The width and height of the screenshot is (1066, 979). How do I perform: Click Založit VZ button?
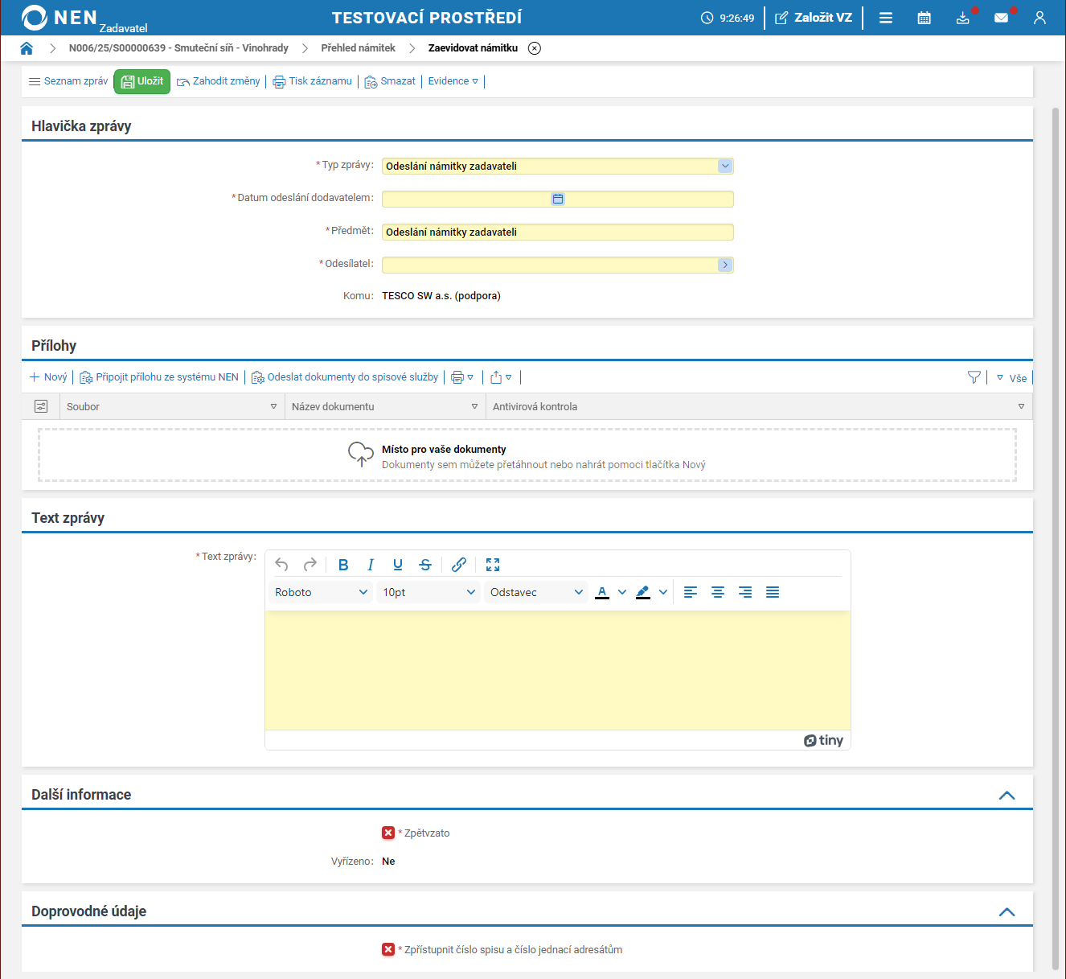click(x=814, y=18)
